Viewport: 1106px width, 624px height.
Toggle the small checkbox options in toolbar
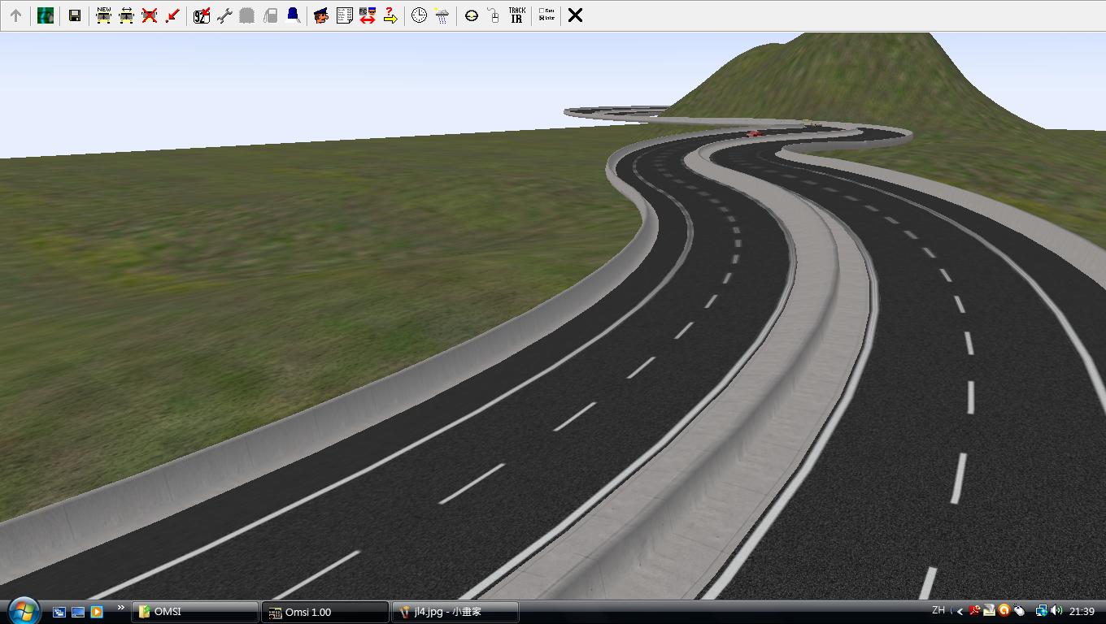(x=546, y=15)
